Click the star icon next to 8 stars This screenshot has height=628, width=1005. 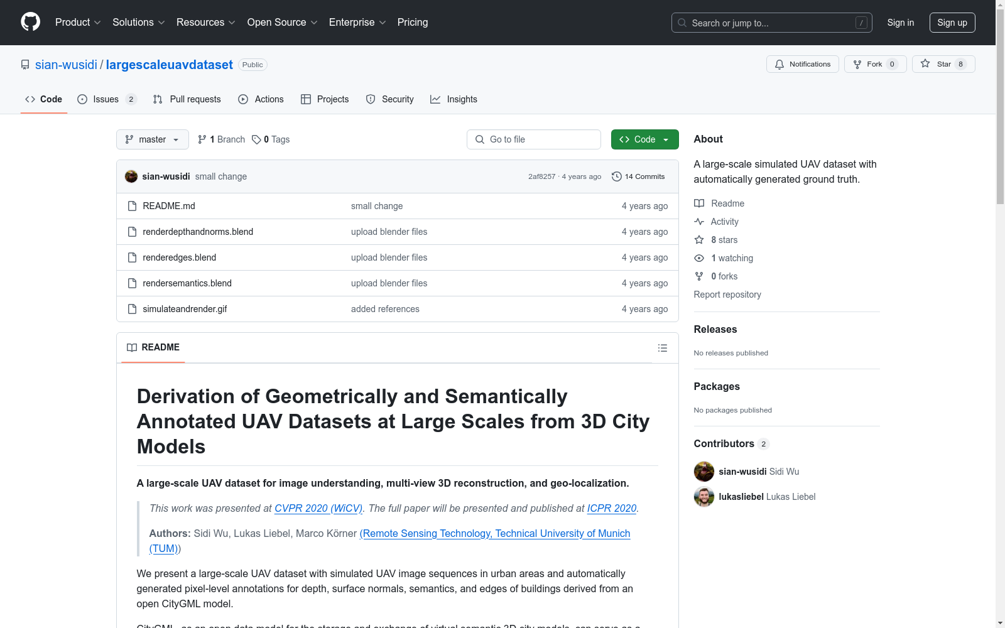[x=699, y=240]
